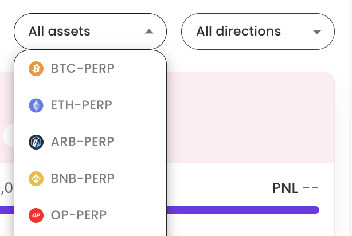This screenshot has height=236, width=352.
Task: Click the PNL label
Action: (285, 188)
